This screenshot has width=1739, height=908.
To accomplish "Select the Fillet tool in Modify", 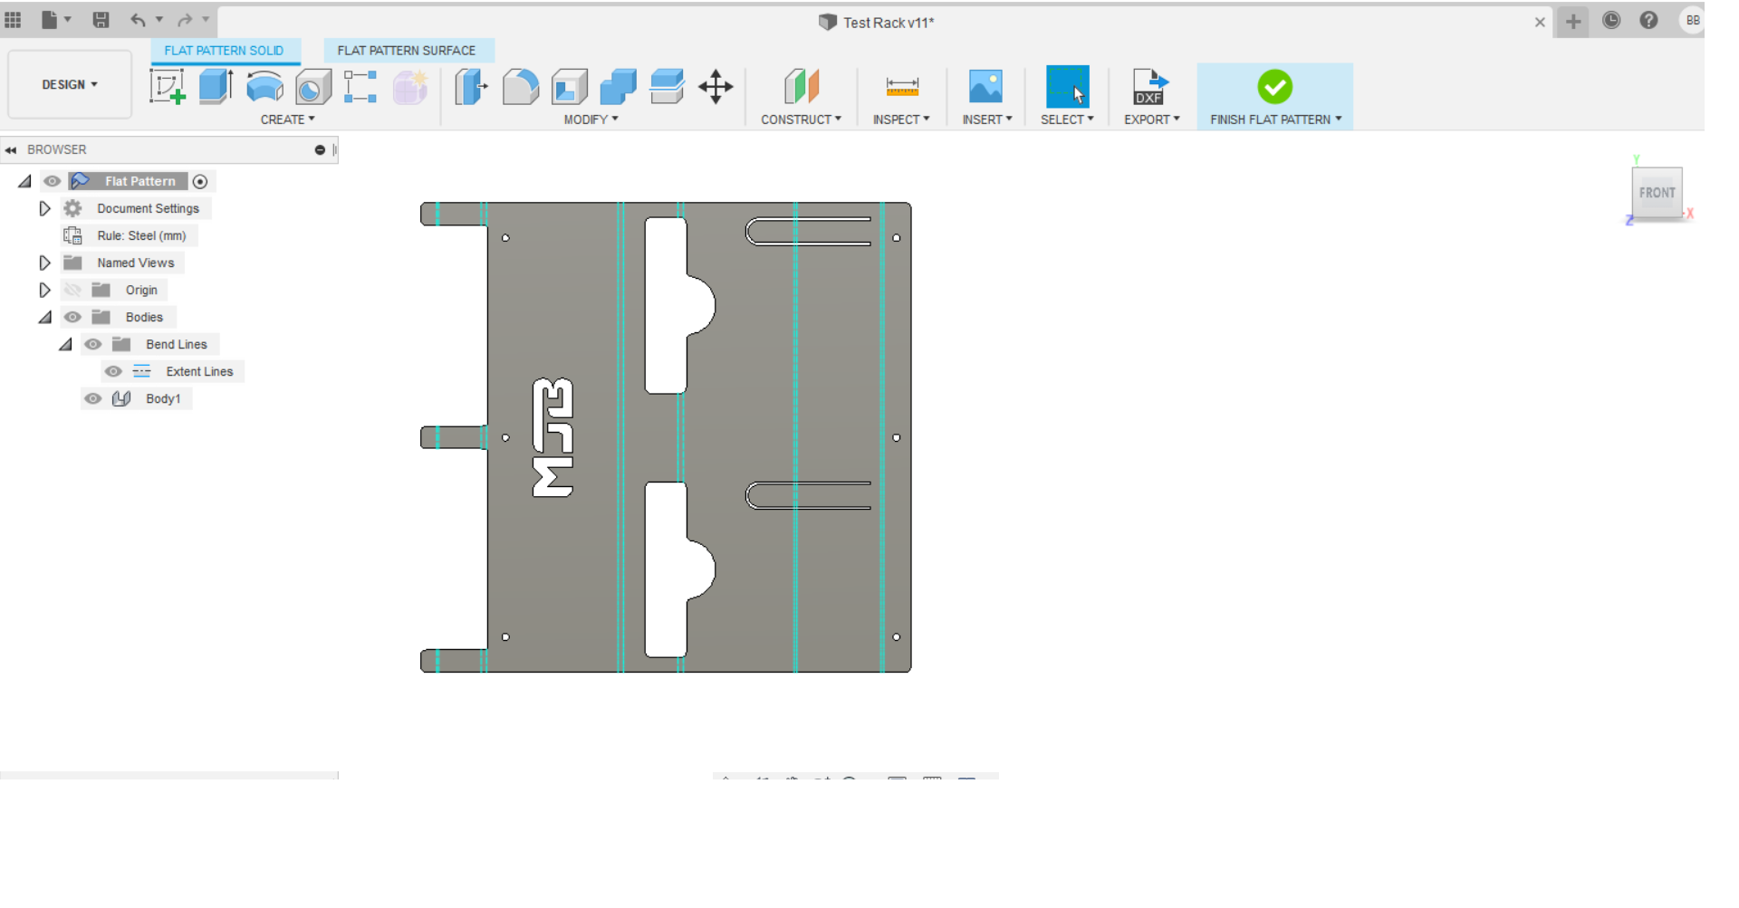I will [x=521, y=87].
